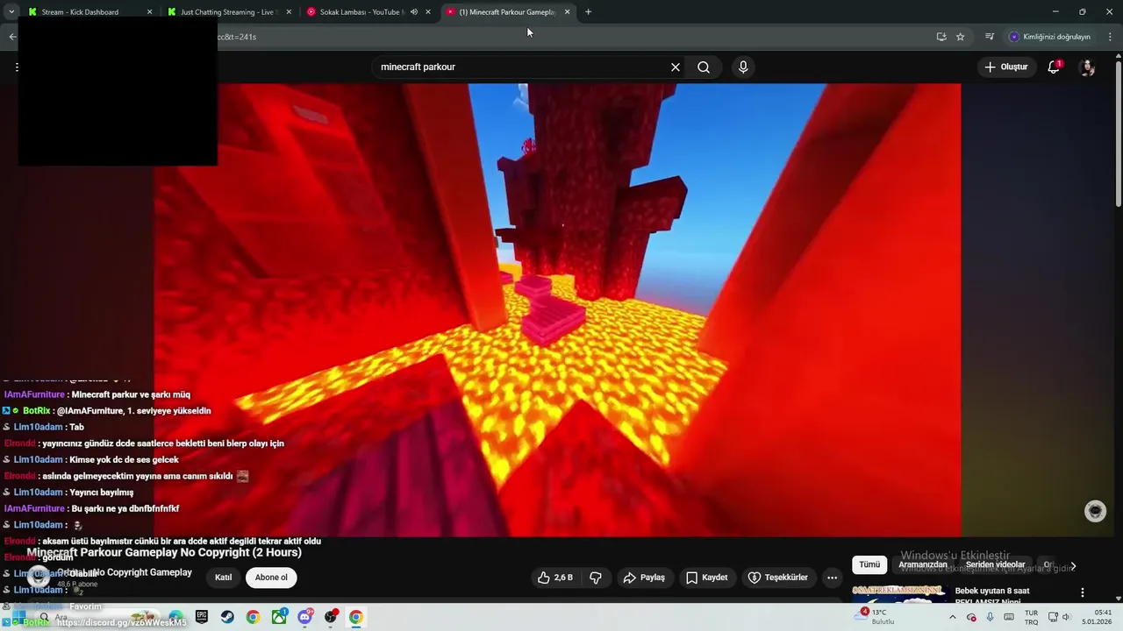Image resolution: width=1123 pixels, height=631 pixels.
Task: Select the Aramanızdan filter chip
Action: coord(923,564)
